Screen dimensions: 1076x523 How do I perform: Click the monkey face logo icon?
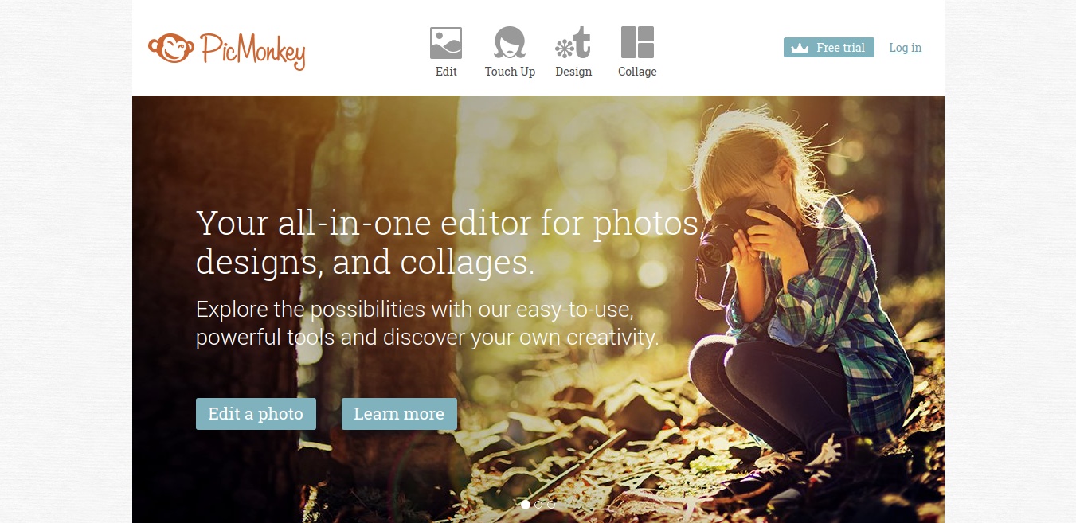[x=171, y=49]
